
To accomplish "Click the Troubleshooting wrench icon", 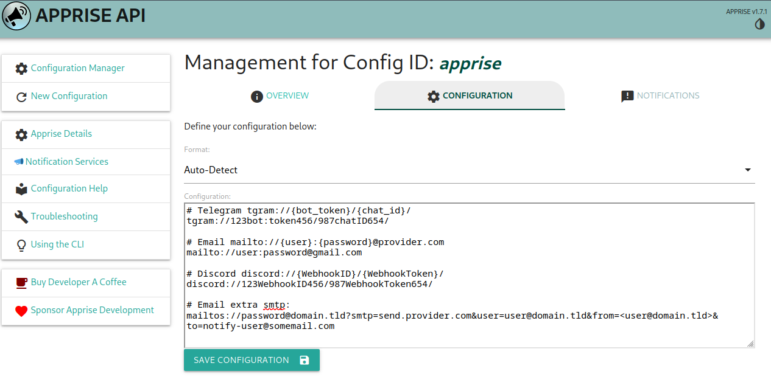I will tap(21, 217).
